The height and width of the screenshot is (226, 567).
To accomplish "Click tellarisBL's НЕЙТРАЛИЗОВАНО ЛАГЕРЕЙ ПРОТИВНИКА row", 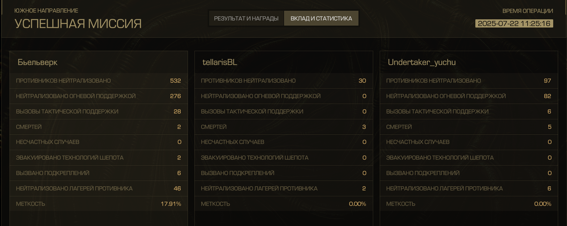I will click(x=283, y=188).
